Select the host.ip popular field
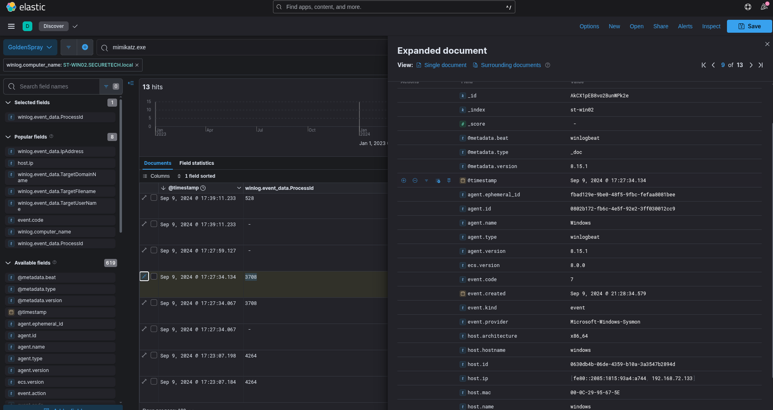773x410 pixels. (61, 163)
